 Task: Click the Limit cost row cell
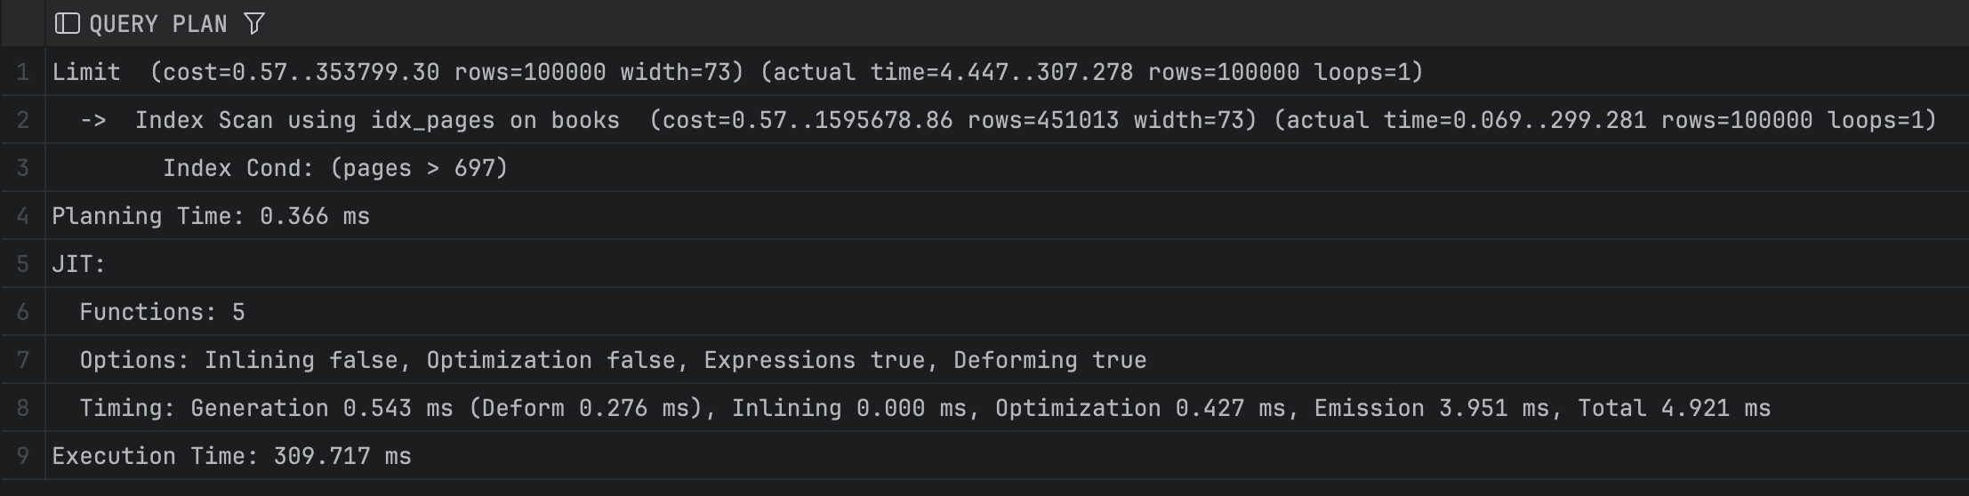[736, 72]
